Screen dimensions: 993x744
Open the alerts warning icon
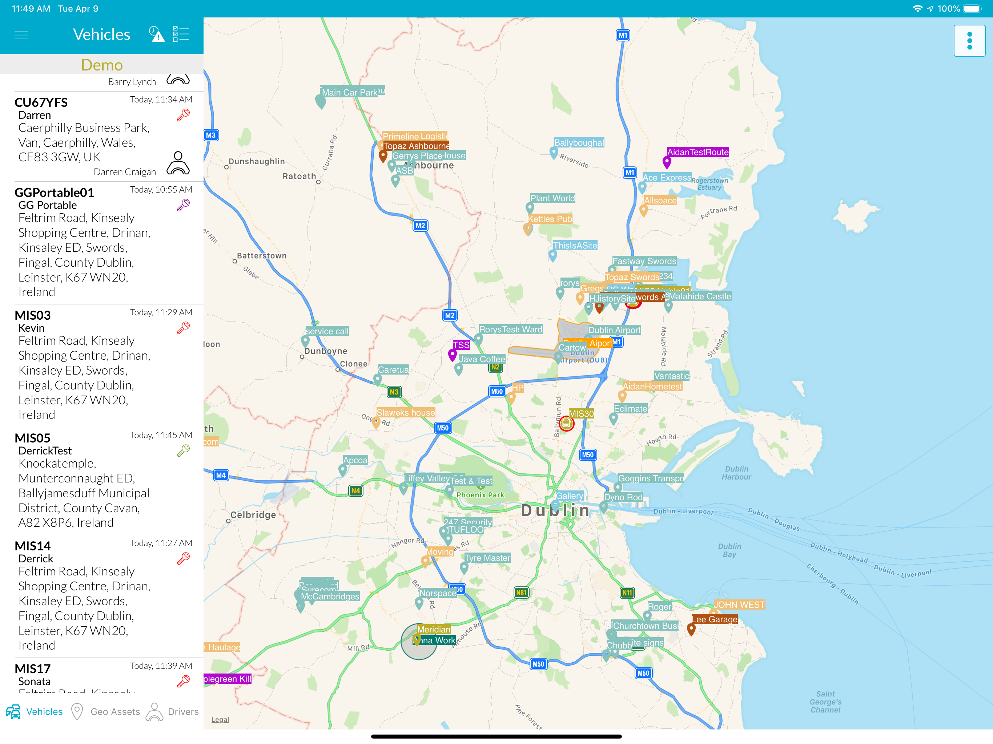[157, 34]
